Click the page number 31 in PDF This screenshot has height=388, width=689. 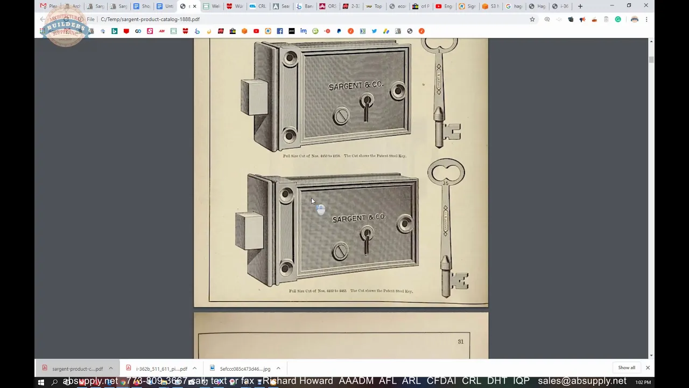click(460, 341)
